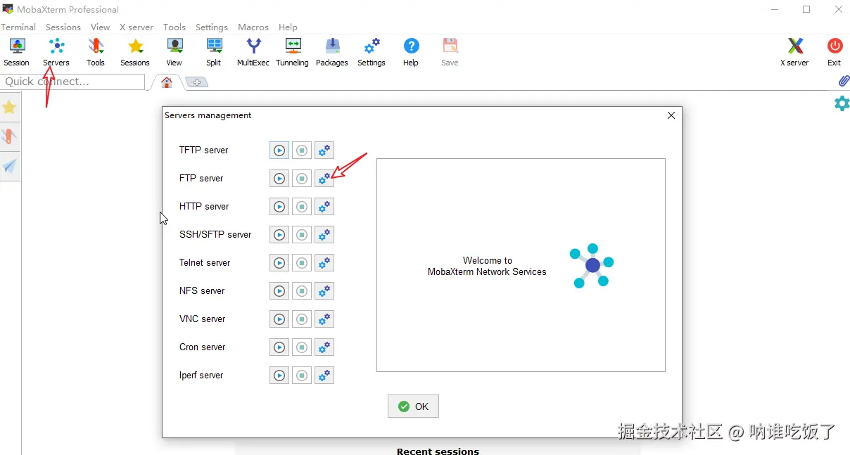Start the Iperf server
The height and width of the screenshot is (455, 850).
(279, 376)
